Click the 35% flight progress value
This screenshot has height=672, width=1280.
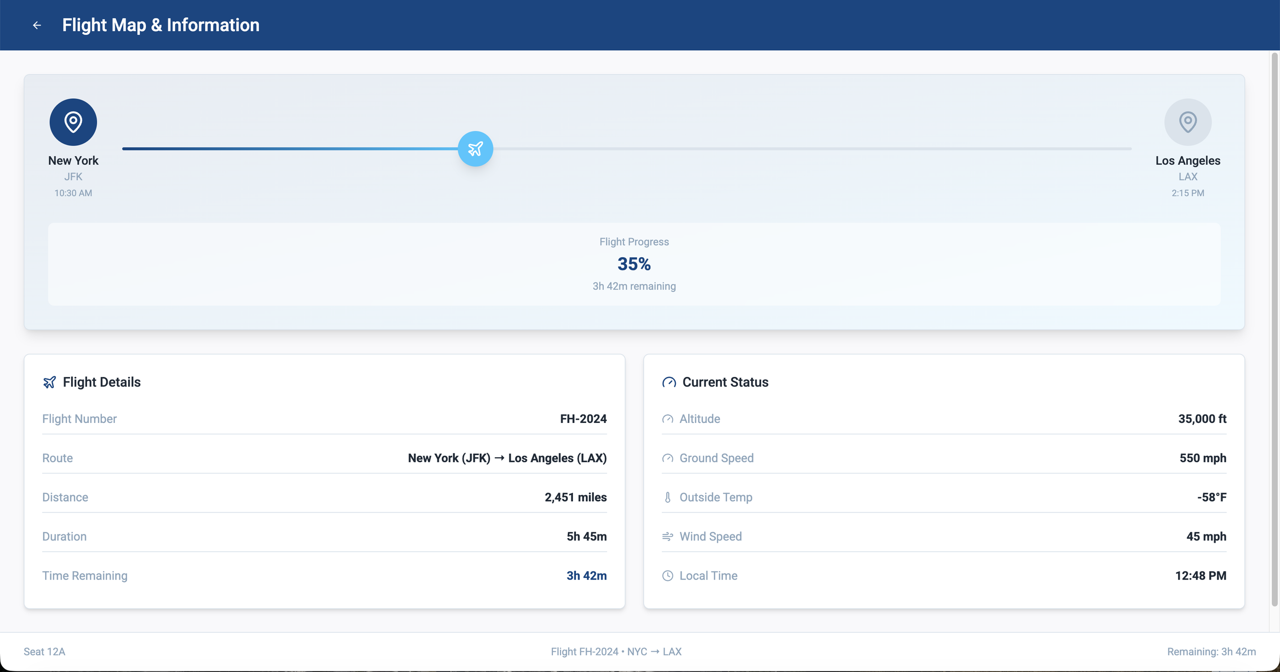pyautogui.click(x=634, y=264)
